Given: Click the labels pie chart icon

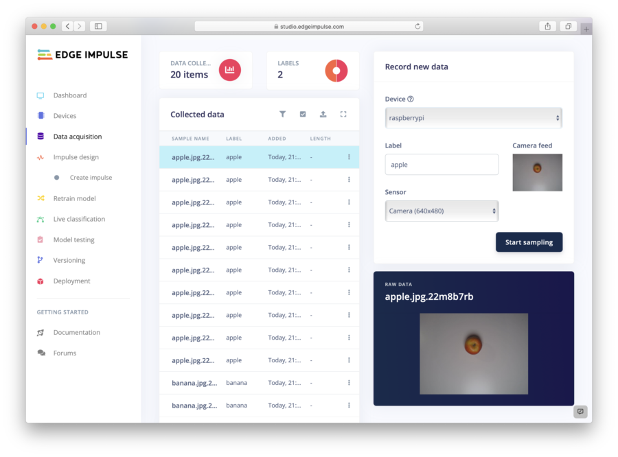Looking at the screenshot, I should (x=336, y=70).
